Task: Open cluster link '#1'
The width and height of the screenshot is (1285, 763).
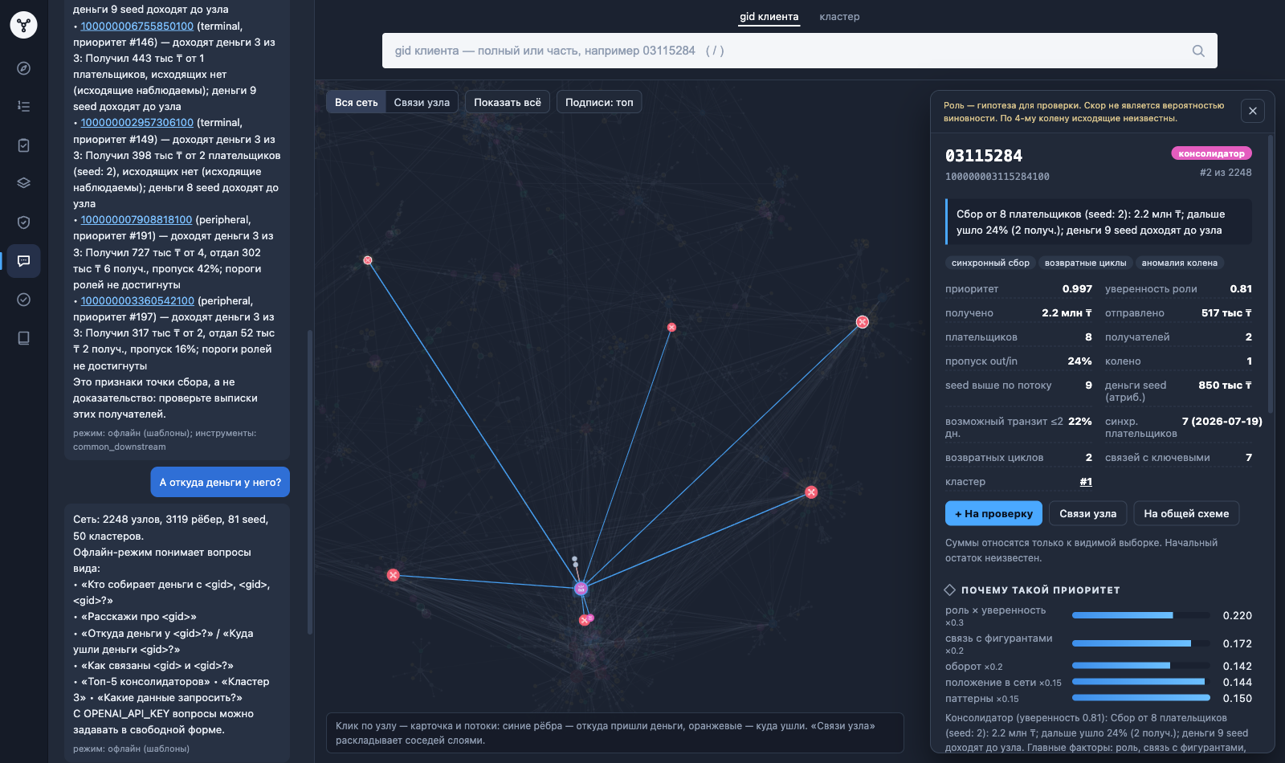Action: tap(1086, 482)
